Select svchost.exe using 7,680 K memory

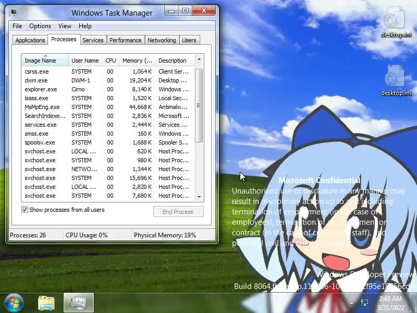pos(108,196)
